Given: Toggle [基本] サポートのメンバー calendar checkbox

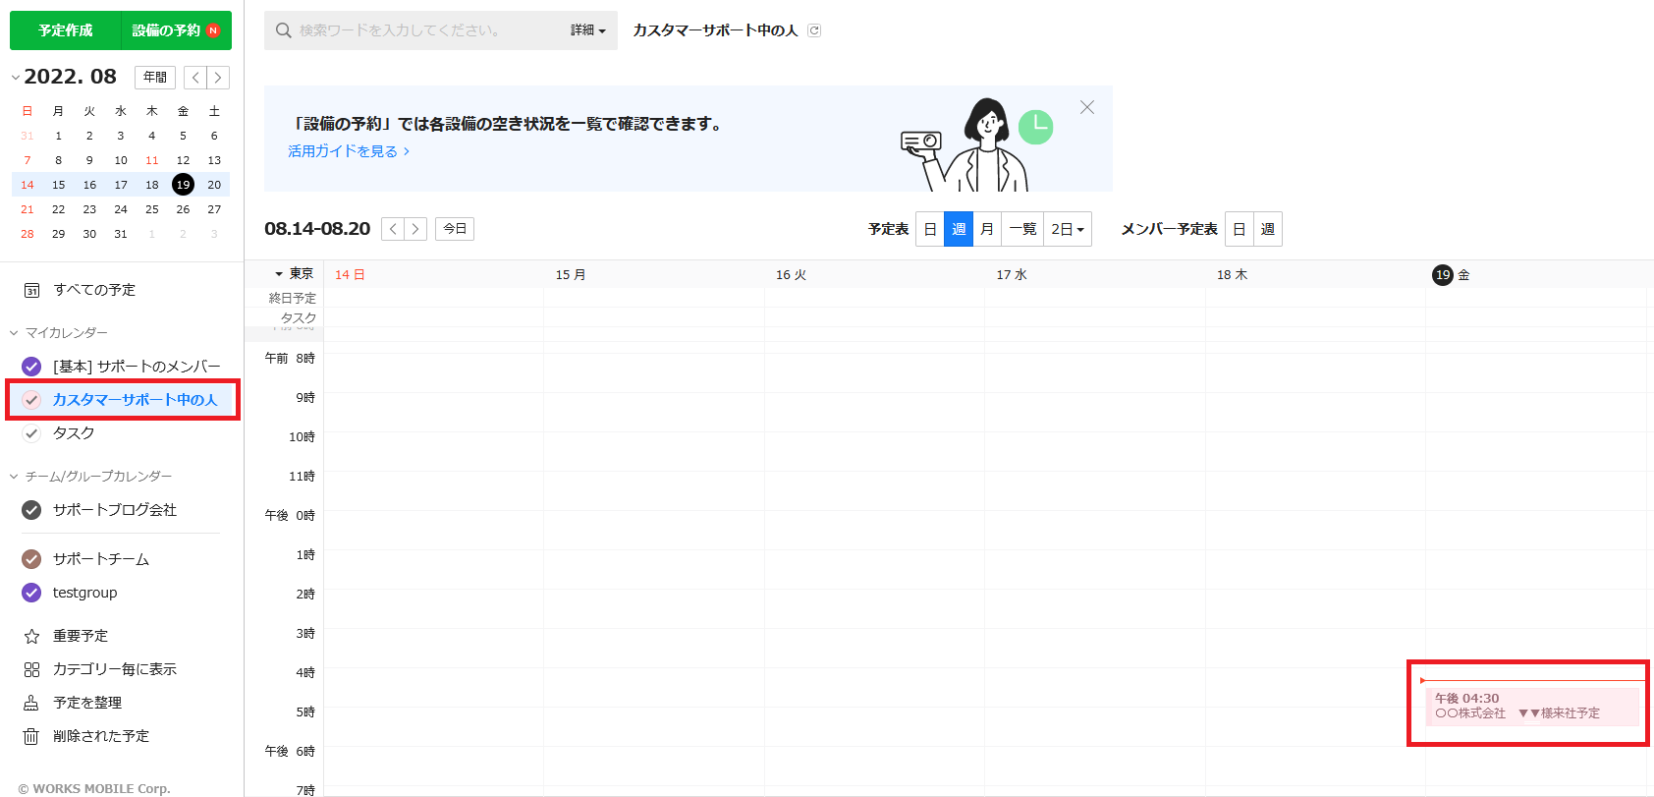Looking at the screenshot, I should pos(31,367).
